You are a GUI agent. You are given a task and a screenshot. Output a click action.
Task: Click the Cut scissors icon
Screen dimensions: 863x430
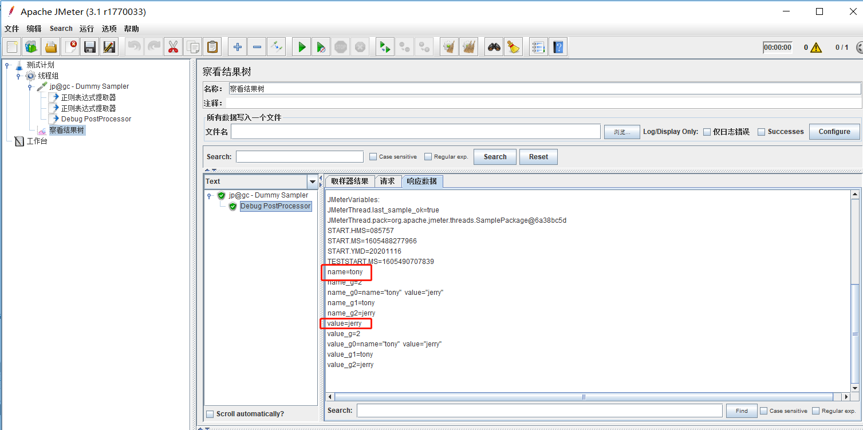click(173, 47)
